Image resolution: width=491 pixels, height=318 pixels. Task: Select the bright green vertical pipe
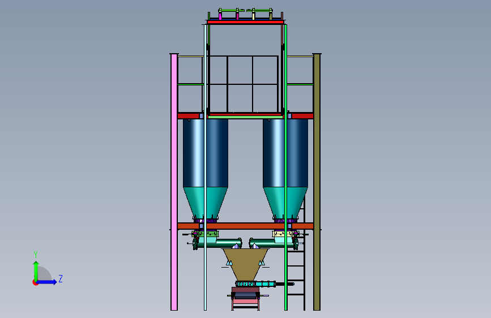(x=285, y=167)
